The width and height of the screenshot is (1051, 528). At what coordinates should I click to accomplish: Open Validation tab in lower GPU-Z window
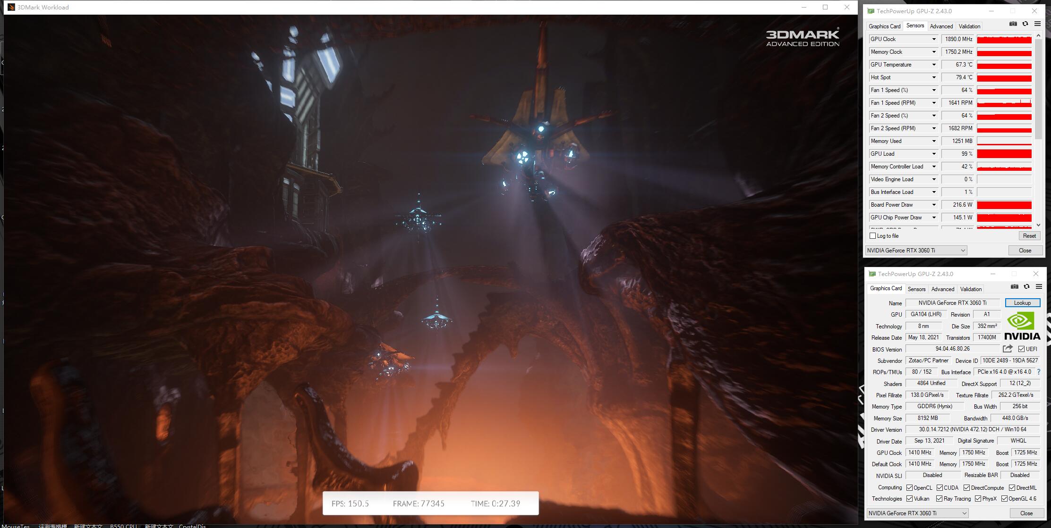tap(971, 289)
